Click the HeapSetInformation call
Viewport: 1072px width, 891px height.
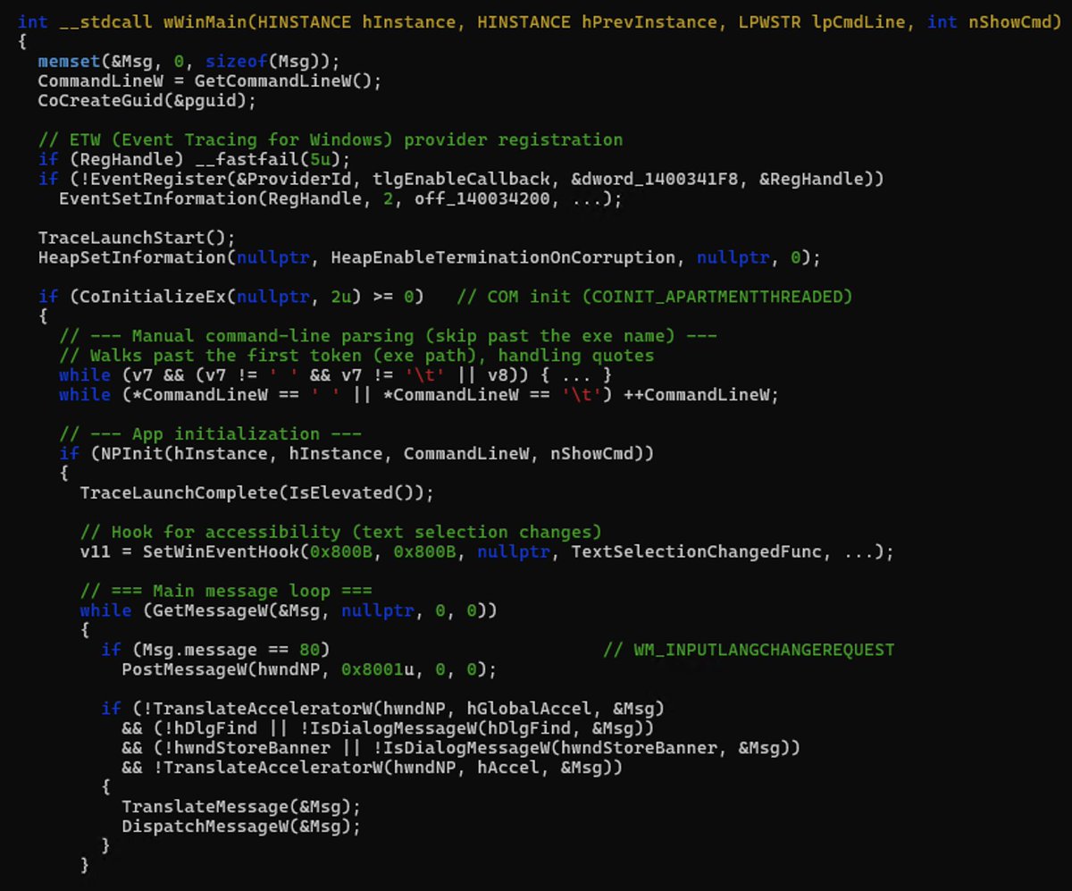tap(429, 258)
